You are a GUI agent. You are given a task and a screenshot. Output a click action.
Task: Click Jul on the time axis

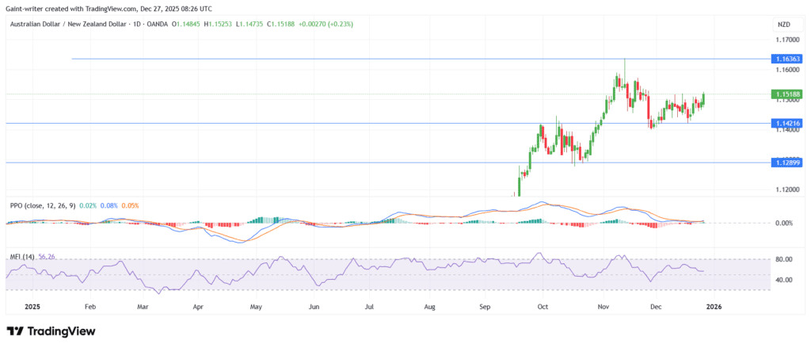369,307
